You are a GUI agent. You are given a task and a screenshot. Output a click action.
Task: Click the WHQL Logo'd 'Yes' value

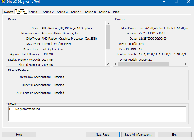click(141, 44)
